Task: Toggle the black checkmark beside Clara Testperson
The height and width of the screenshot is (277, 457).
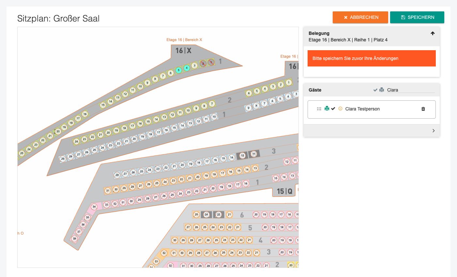Action: [x=333, y=109]
